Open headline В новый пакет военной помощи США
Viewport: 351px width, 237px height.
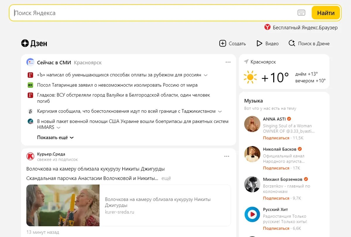[133, 124]
